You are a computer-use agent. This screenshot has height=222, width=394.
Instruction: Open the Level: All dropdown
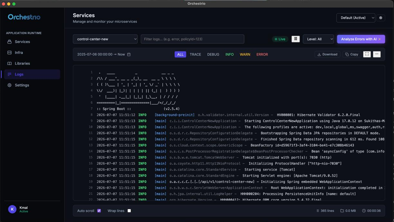(x=318, y=39)
